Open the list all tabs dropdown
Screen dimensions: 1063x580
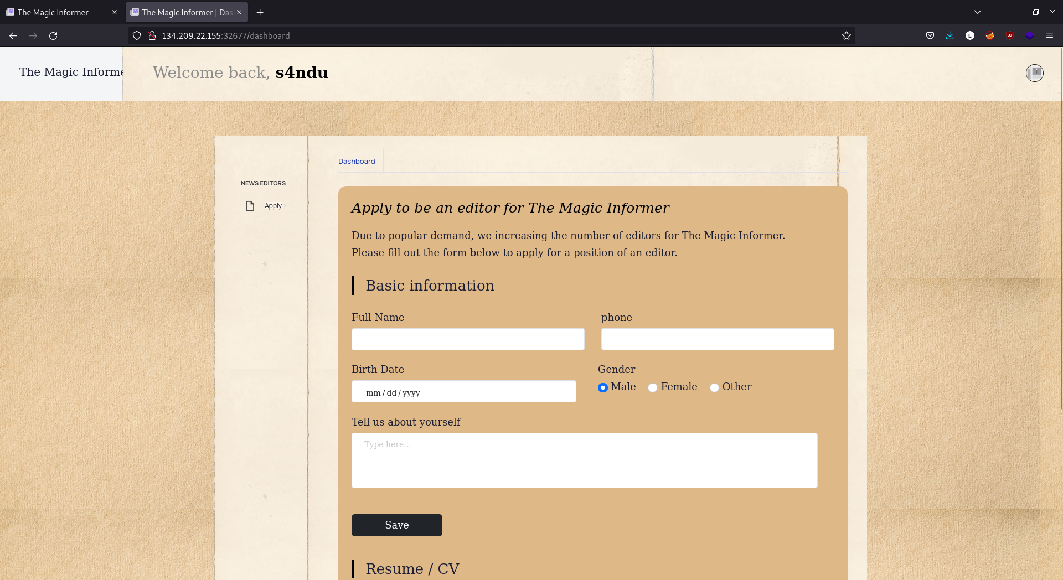point(977,12)
